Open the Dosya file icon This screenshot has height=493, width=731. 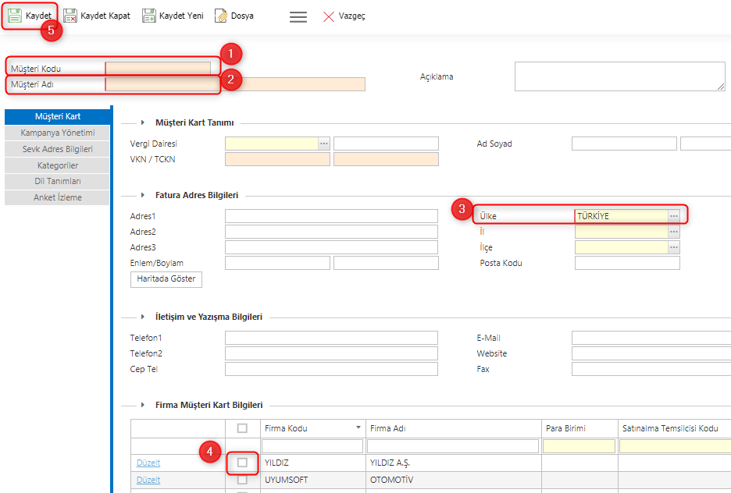coord(221,16)
